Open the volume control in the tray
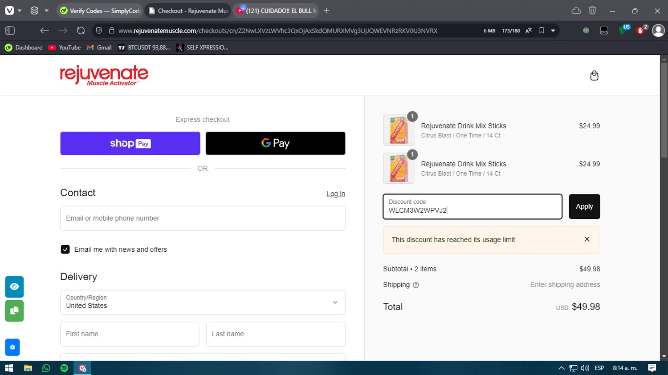The height and width of the screenshot is (375, 668). (585, 368)
